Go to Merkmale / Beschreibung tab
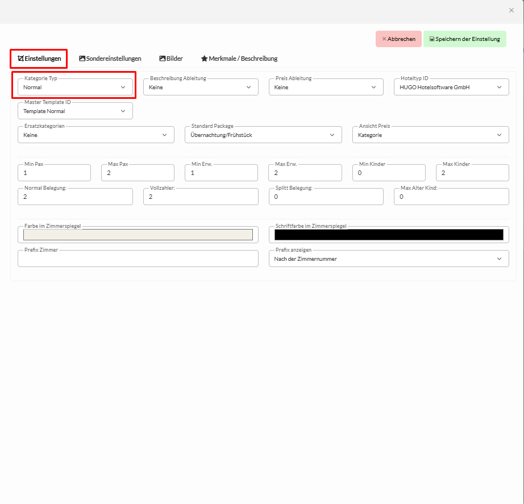 [239, 59]
